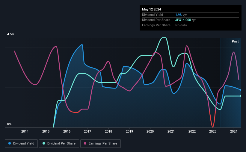Click the 2015 x-axis label
Screen dimensions: 246x152
[x=46, y=131]
